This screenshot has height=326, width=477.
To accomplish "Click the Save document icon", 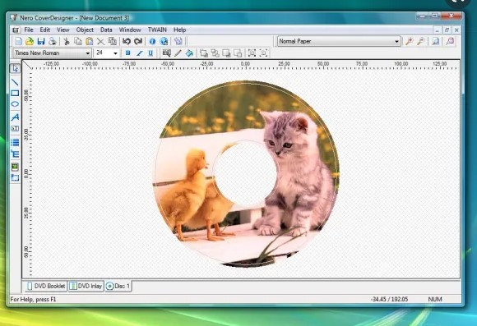I will pyautogui.click(x=41, y=41).
